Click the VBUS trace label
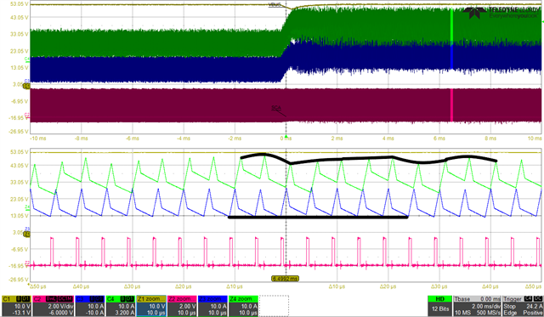 tap(275, 5)
